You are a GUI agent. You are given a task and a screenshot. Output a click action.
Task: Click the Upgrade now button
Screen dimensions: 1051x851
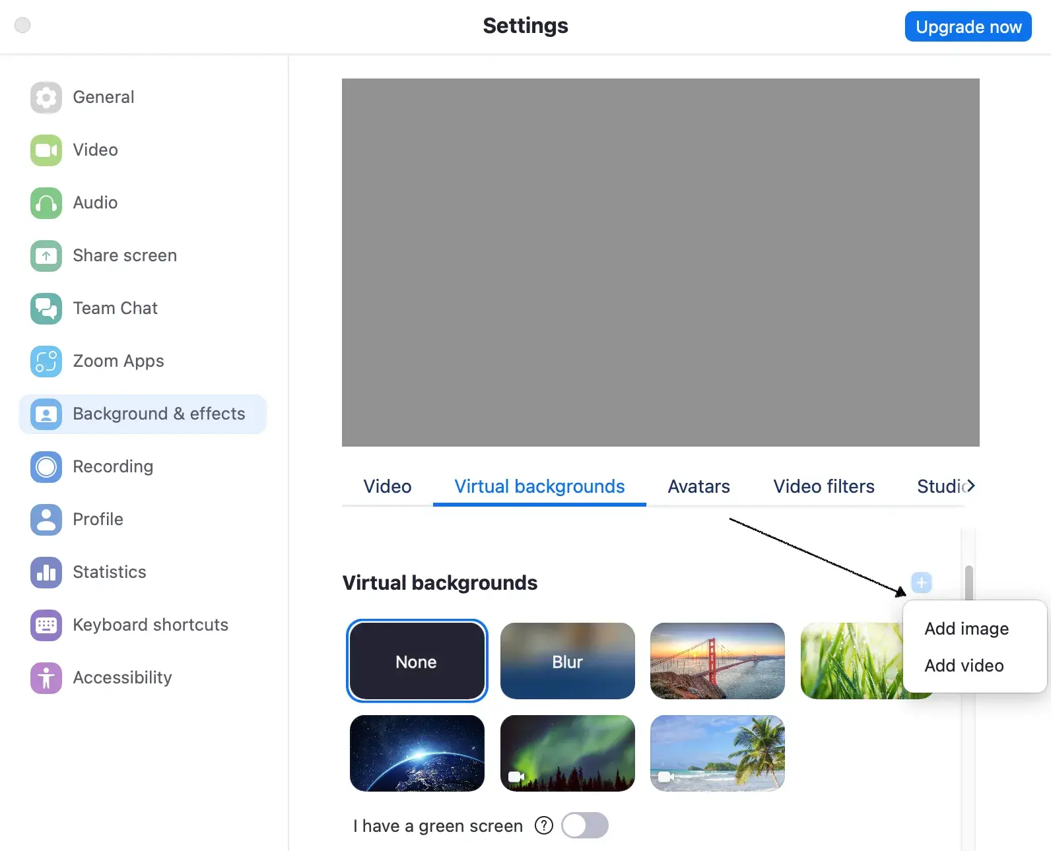coord(968,26)
